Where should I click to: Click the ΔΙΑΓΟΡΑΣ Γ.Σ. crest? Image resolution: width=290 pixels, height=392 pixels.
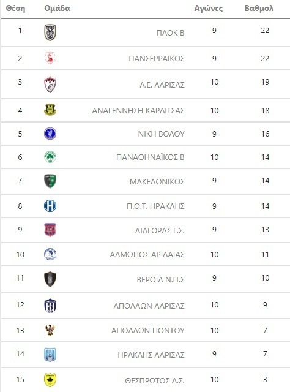click(50, 230)
